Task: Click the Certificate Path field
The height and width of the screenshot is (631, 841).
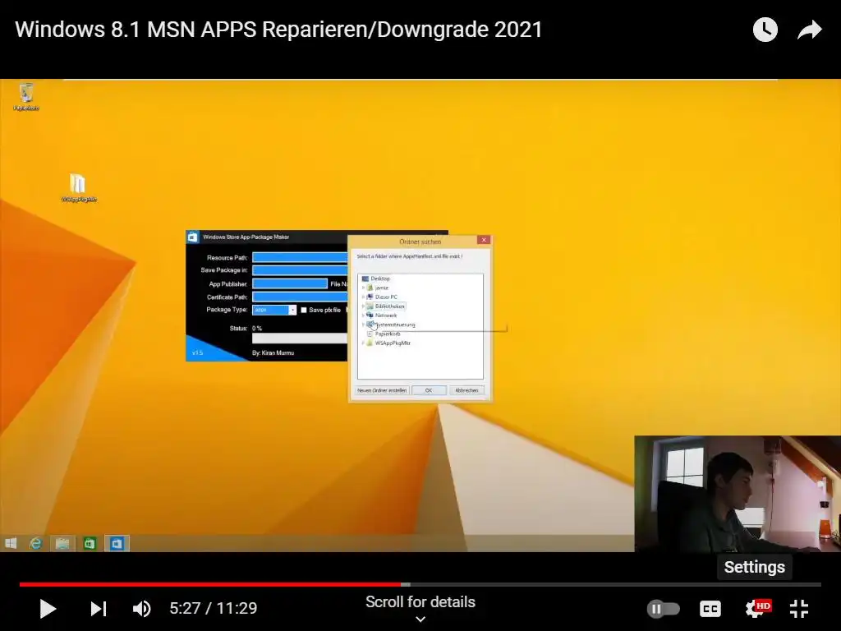Action: coord(300,297)
